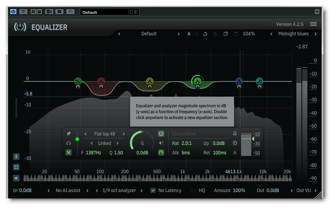This screenshot has width=334, height=209.
Task: Click the bell icon right of Circuit drive
Action: coord(235,134)
